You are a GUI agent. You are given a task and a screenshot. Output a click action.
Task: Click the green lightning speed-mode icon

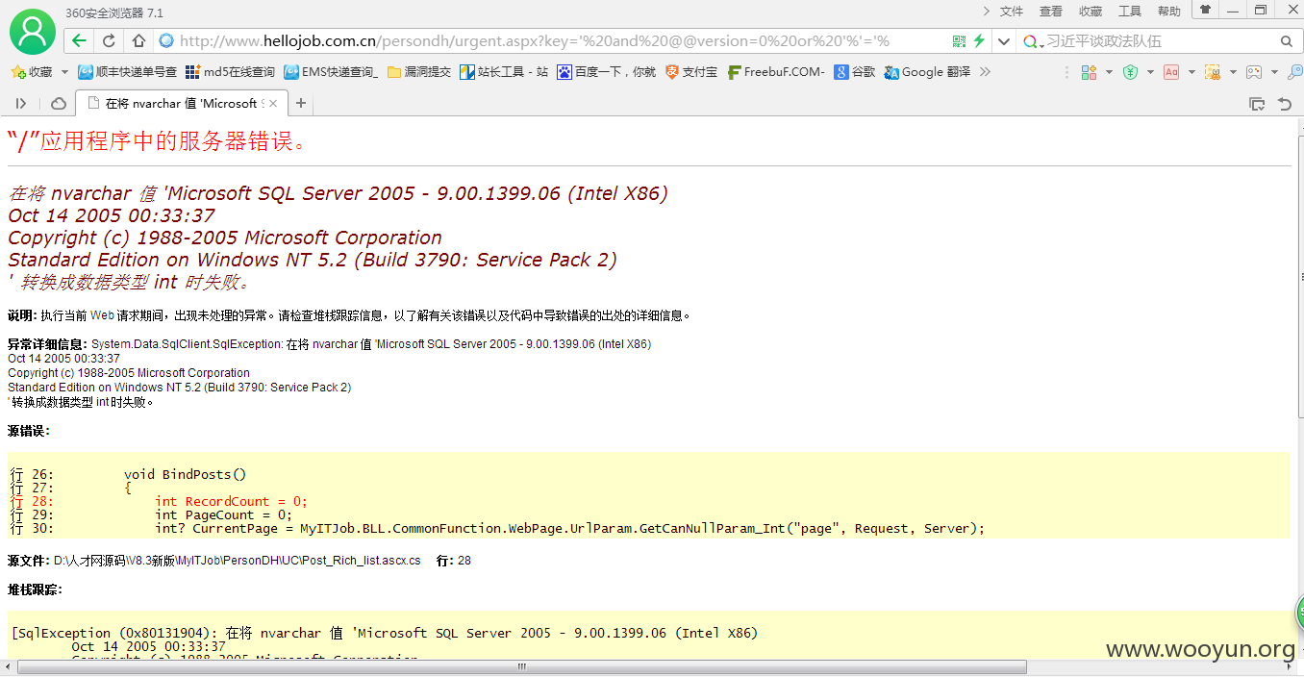979,41
